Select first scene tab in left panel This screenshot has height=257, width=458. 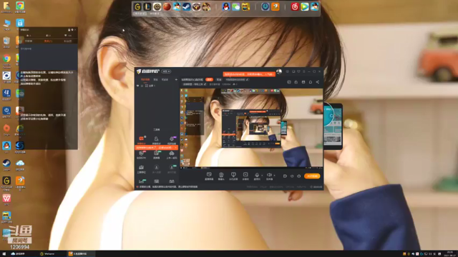(x=145, y=79)
